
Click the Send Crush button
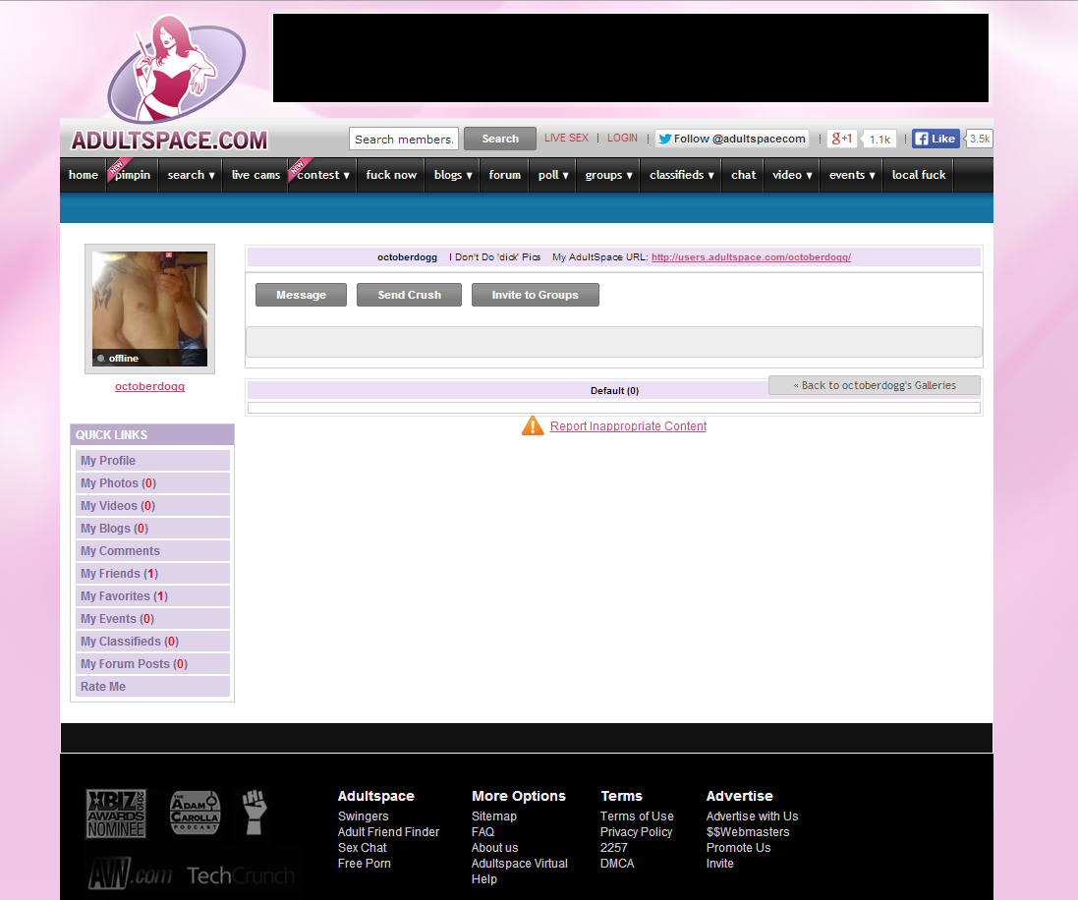[409, 295]
